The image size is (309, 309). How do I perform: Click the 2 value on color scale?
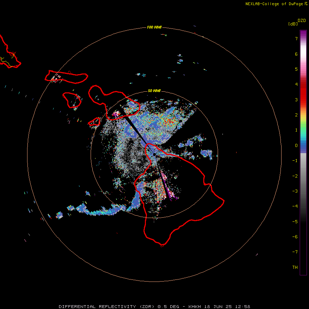[296, 115]
